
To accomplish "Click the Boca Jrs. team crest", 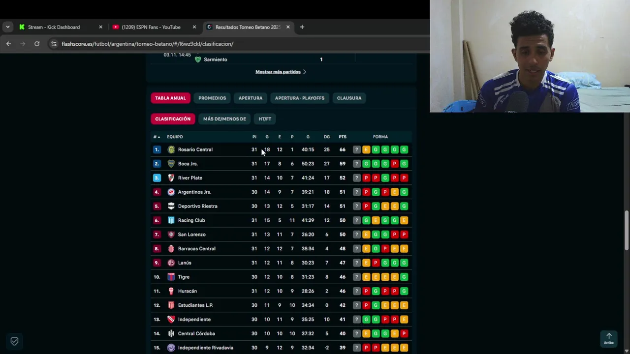I will 171,164.
